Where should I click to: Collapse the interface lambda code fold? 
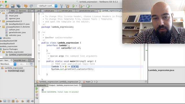coord(39,45)
